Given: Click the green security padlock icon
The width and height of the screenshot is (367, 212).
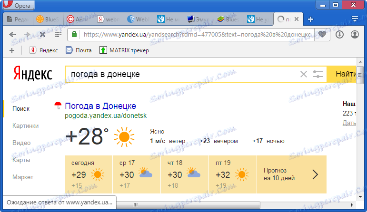Looking at the screenshot, I should click(74, 34).
